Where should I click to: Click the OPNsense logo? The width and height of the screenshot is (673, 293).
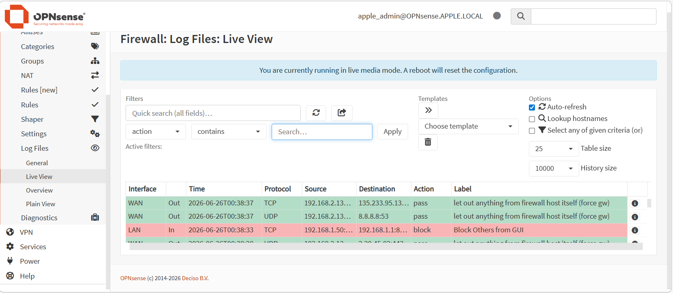pyautogui.click(x=45, y=16)
